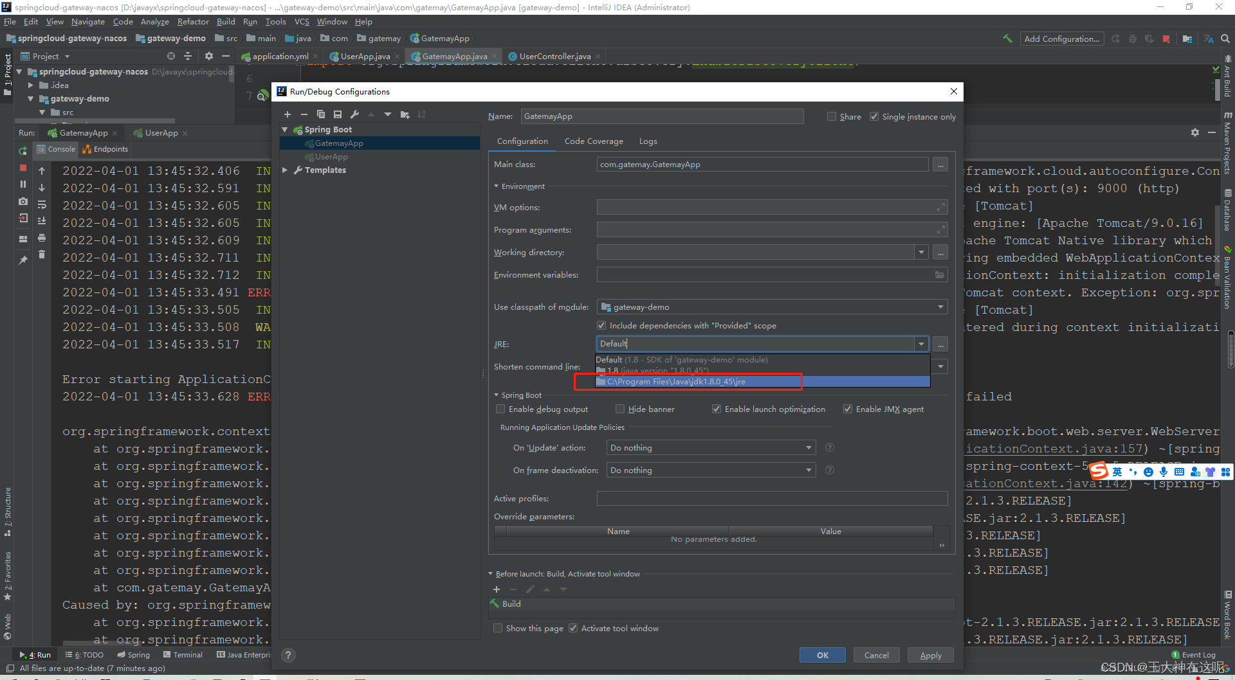Click the Active profiles input field
The width and height of the screenshot is (1235, 680).
772,499
